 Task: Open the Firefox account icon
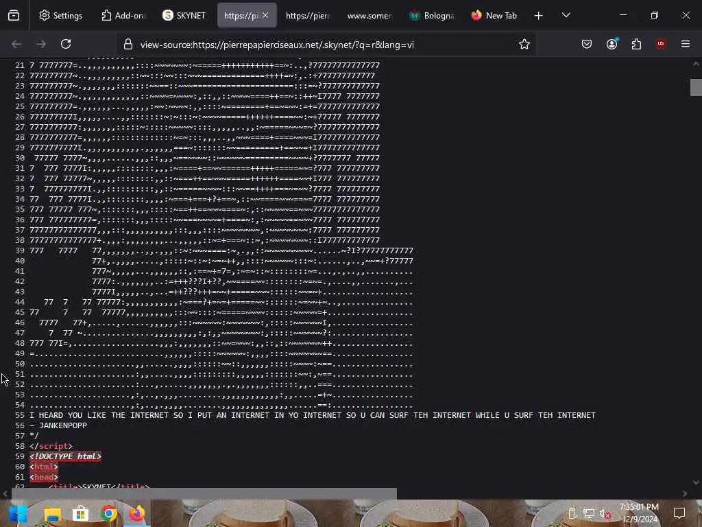point(612,44)
